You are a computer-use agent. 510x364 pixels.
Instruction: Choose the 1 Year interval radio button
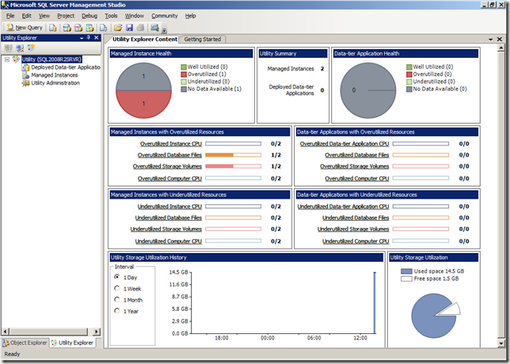click(117, 311)
